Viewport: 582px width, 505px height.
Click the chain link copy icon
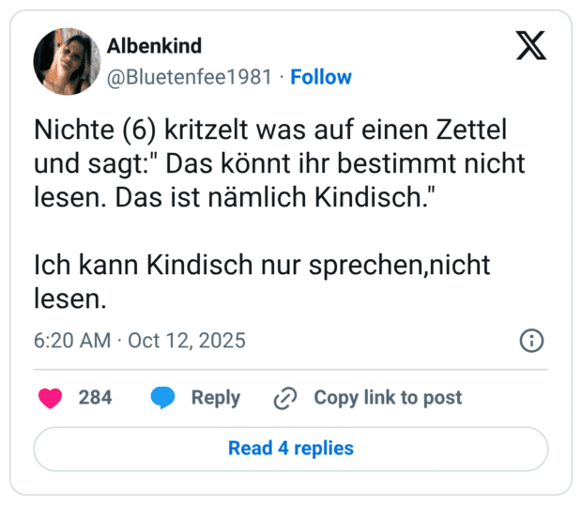click(x=284, y=399)
